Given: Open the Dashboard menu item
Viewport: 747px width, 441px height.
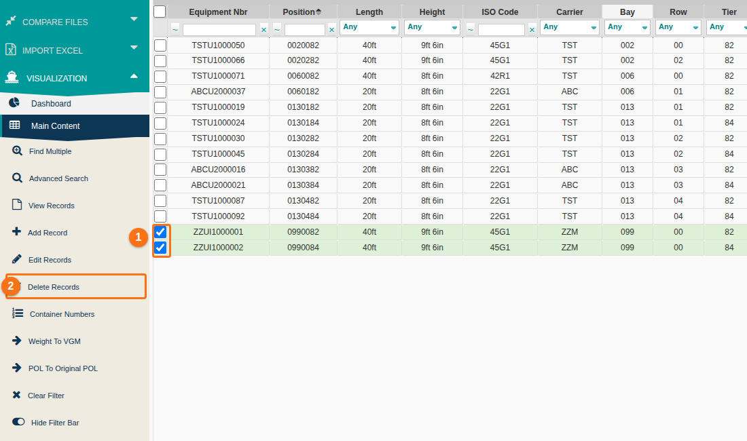Looking at the screenshot, I should click(x=75, y=103).
